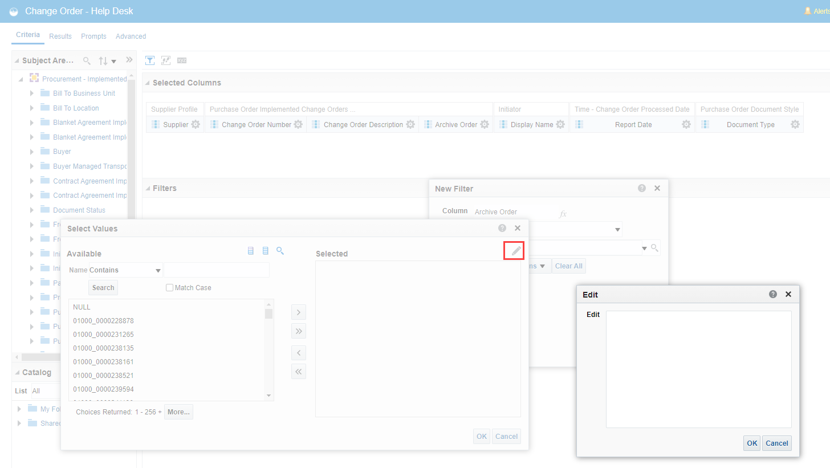The image size is (830, 468).
Task: Click Cancel in the Edit dialog
Action: coord(777,443)
